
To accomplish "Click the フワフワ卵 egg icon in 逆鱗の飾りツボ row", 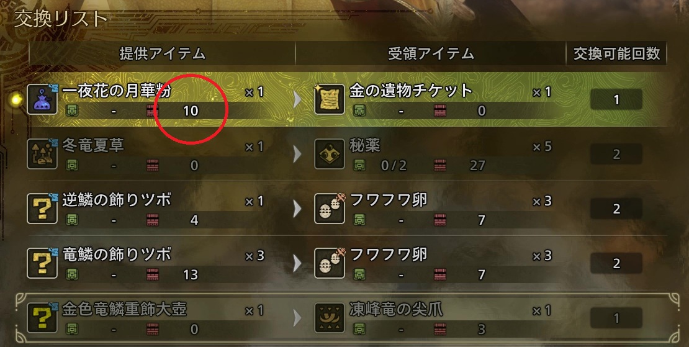I will coord(330,209).
